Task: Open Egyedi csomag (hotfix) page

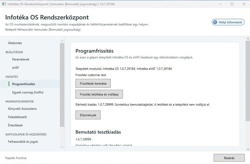Action: (x=28, y=92)
